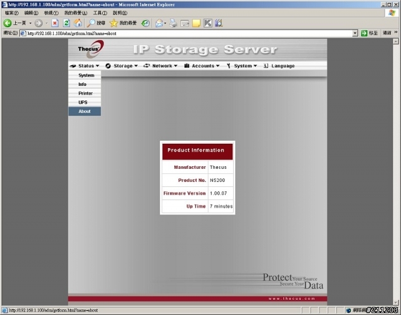Select About in the Status submenu
Screen dimensions: 401x315
(85, 112)
